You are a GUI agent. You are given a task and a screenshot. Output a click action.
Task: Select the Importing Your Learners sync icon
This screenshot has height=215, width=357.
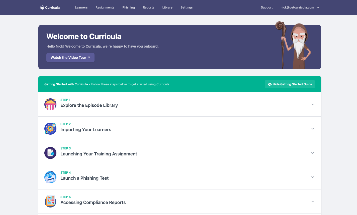50,128
